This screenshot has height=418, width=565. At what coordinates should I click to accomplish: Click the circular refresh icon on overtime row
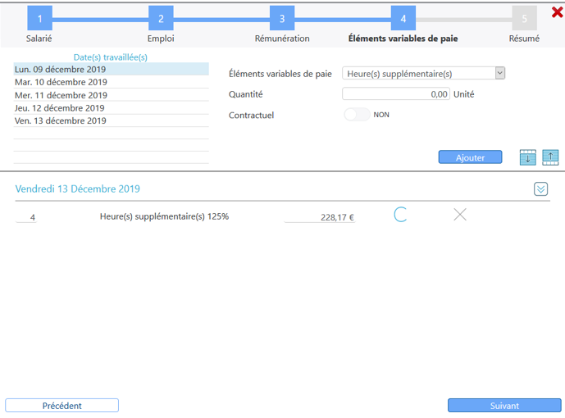[400, 216]
